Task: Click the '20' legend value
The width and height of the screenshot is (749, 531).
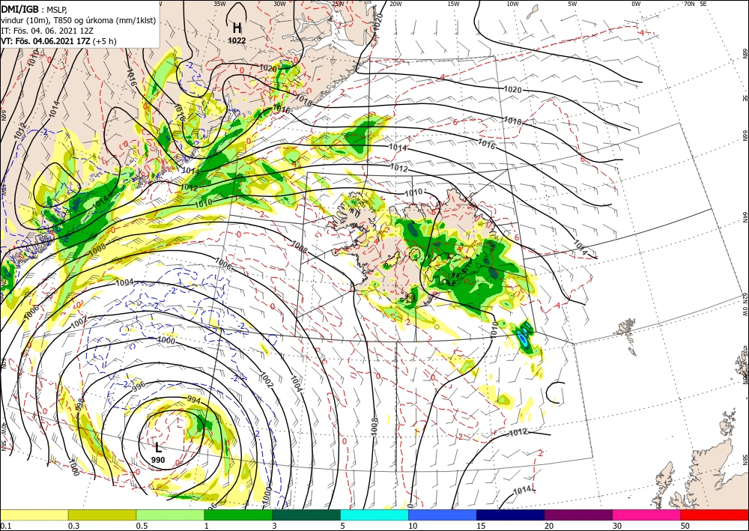Action: (549, 526)
